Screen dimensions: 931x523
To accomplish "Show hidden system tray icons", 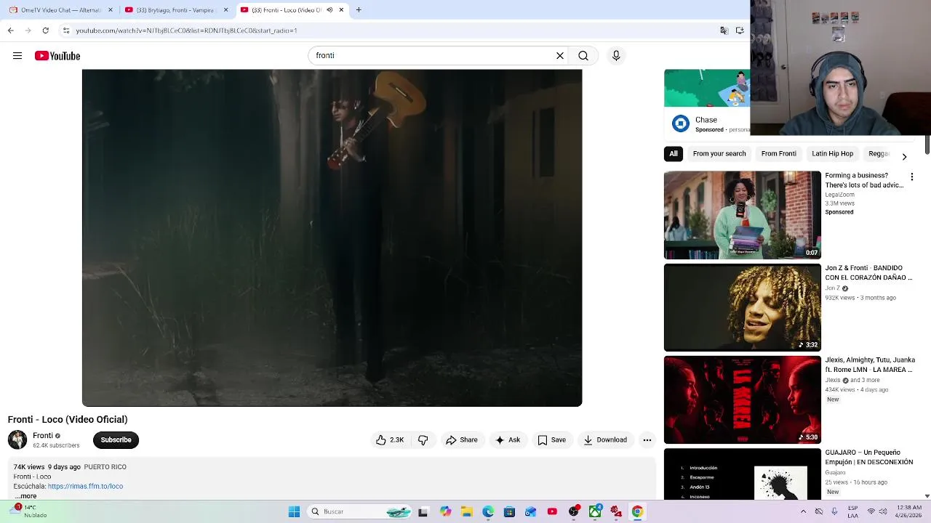I will (x=803, y=511).
